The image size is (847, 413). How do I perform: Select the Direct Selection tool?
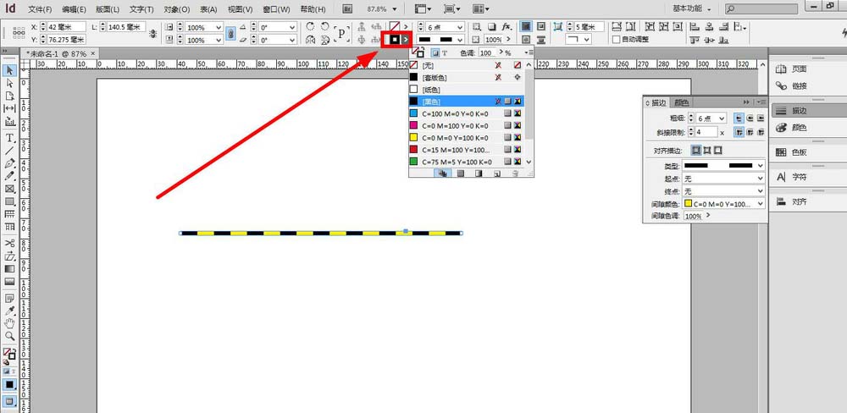click(10, 83)
